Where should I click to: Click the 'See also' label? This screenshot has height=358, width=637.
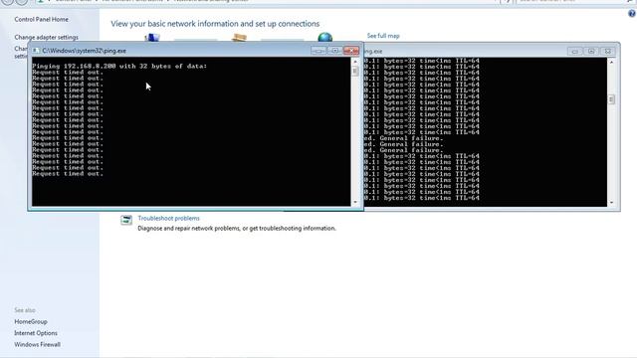tap(25, 310)
